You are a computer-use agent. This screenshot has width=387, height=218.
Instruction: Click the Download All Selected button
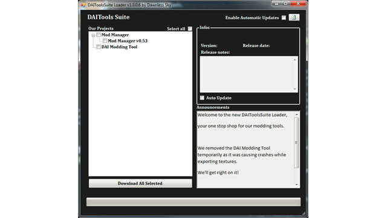coord(140,183)
